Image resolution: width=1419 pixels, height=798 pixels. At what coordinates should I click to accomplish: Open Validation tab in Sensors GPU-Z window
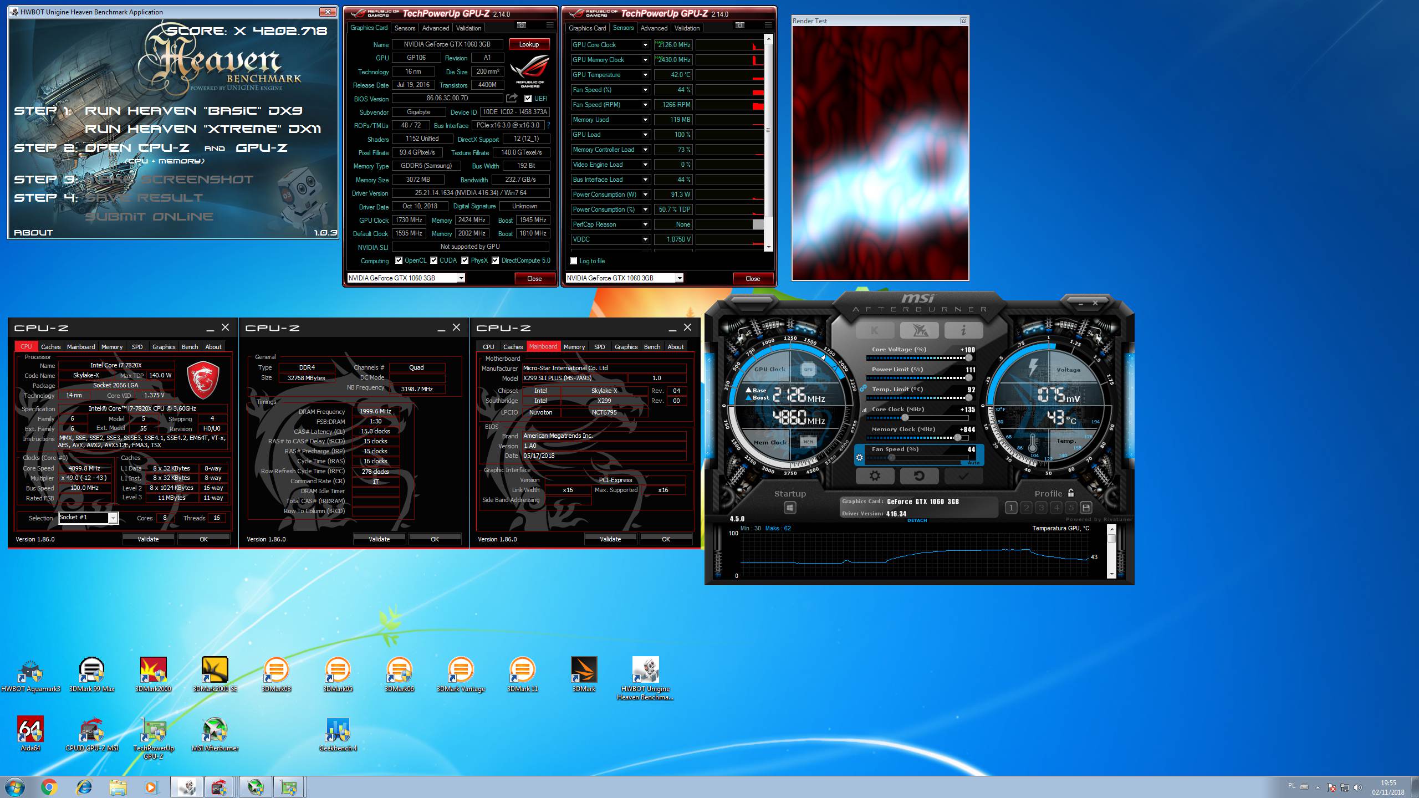pyautogui.click(x=687, y=28)
